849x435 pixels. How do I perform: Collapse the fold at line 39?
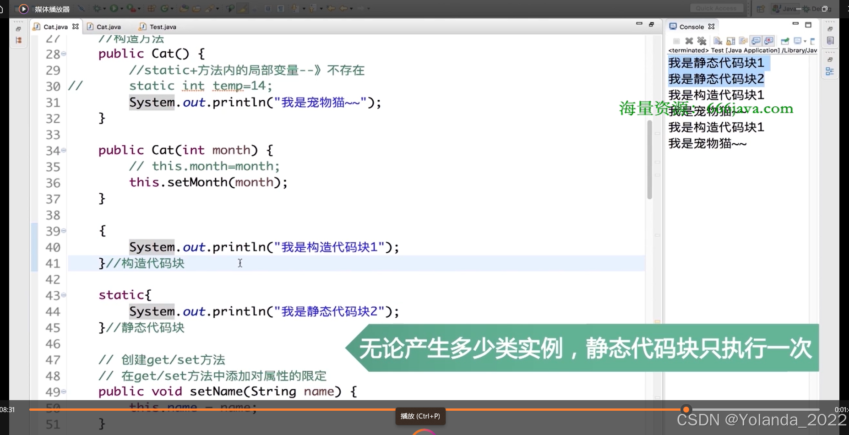(x=64, y=231)
